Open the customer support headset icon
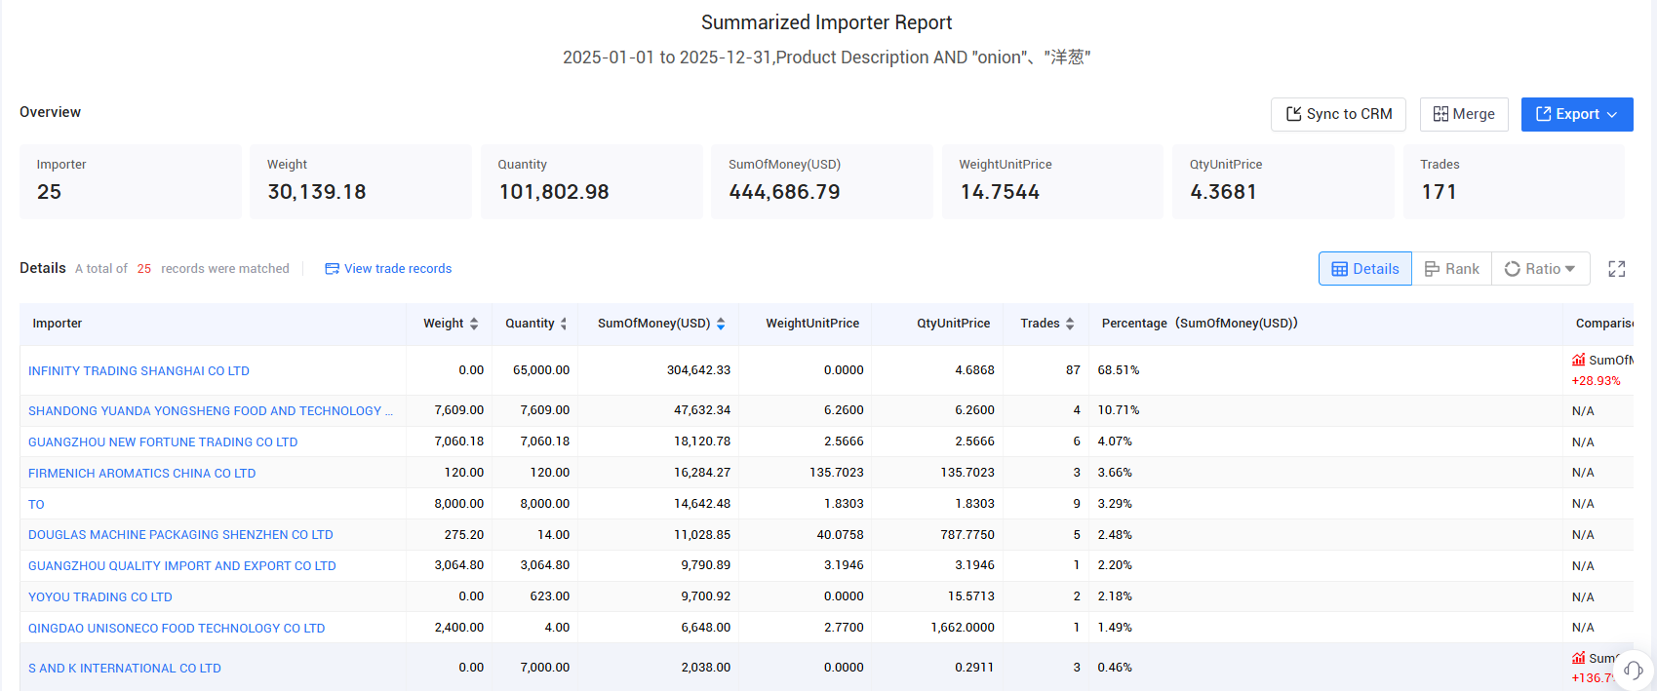The width and height of the screenshot is (1657, 691). pyautogui.click(x=1634, y=670)
